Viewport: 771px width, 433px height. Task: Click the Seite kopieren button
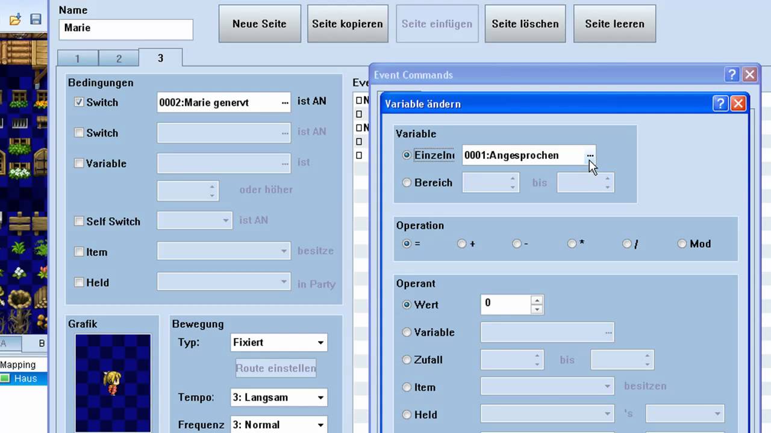pos(348,24)
